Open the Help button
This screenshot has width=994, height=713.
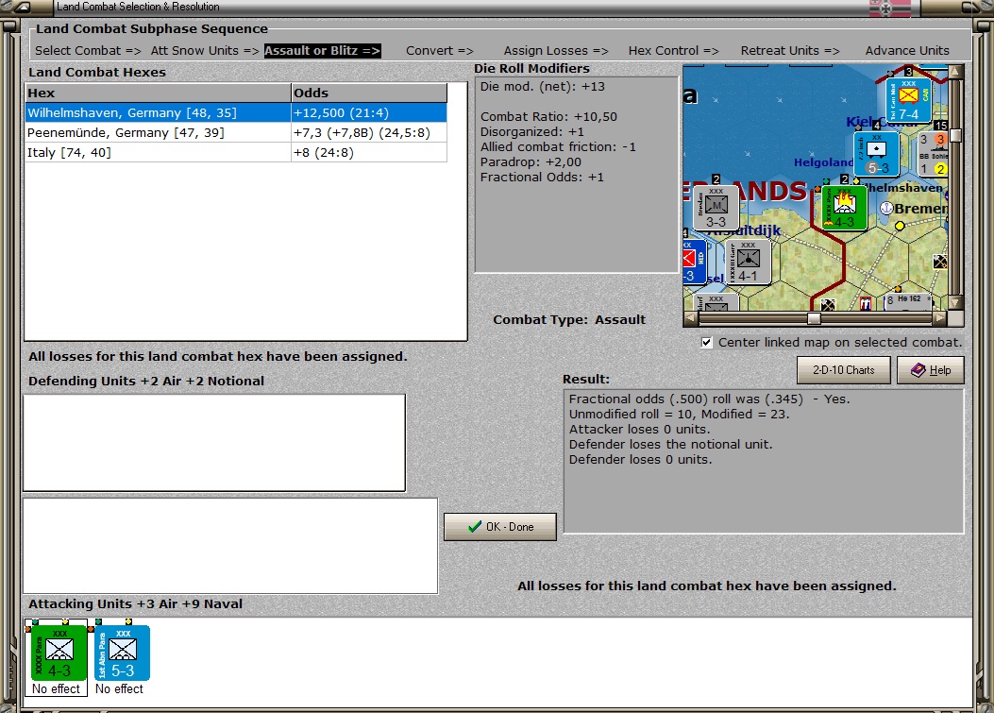point(931,370)
